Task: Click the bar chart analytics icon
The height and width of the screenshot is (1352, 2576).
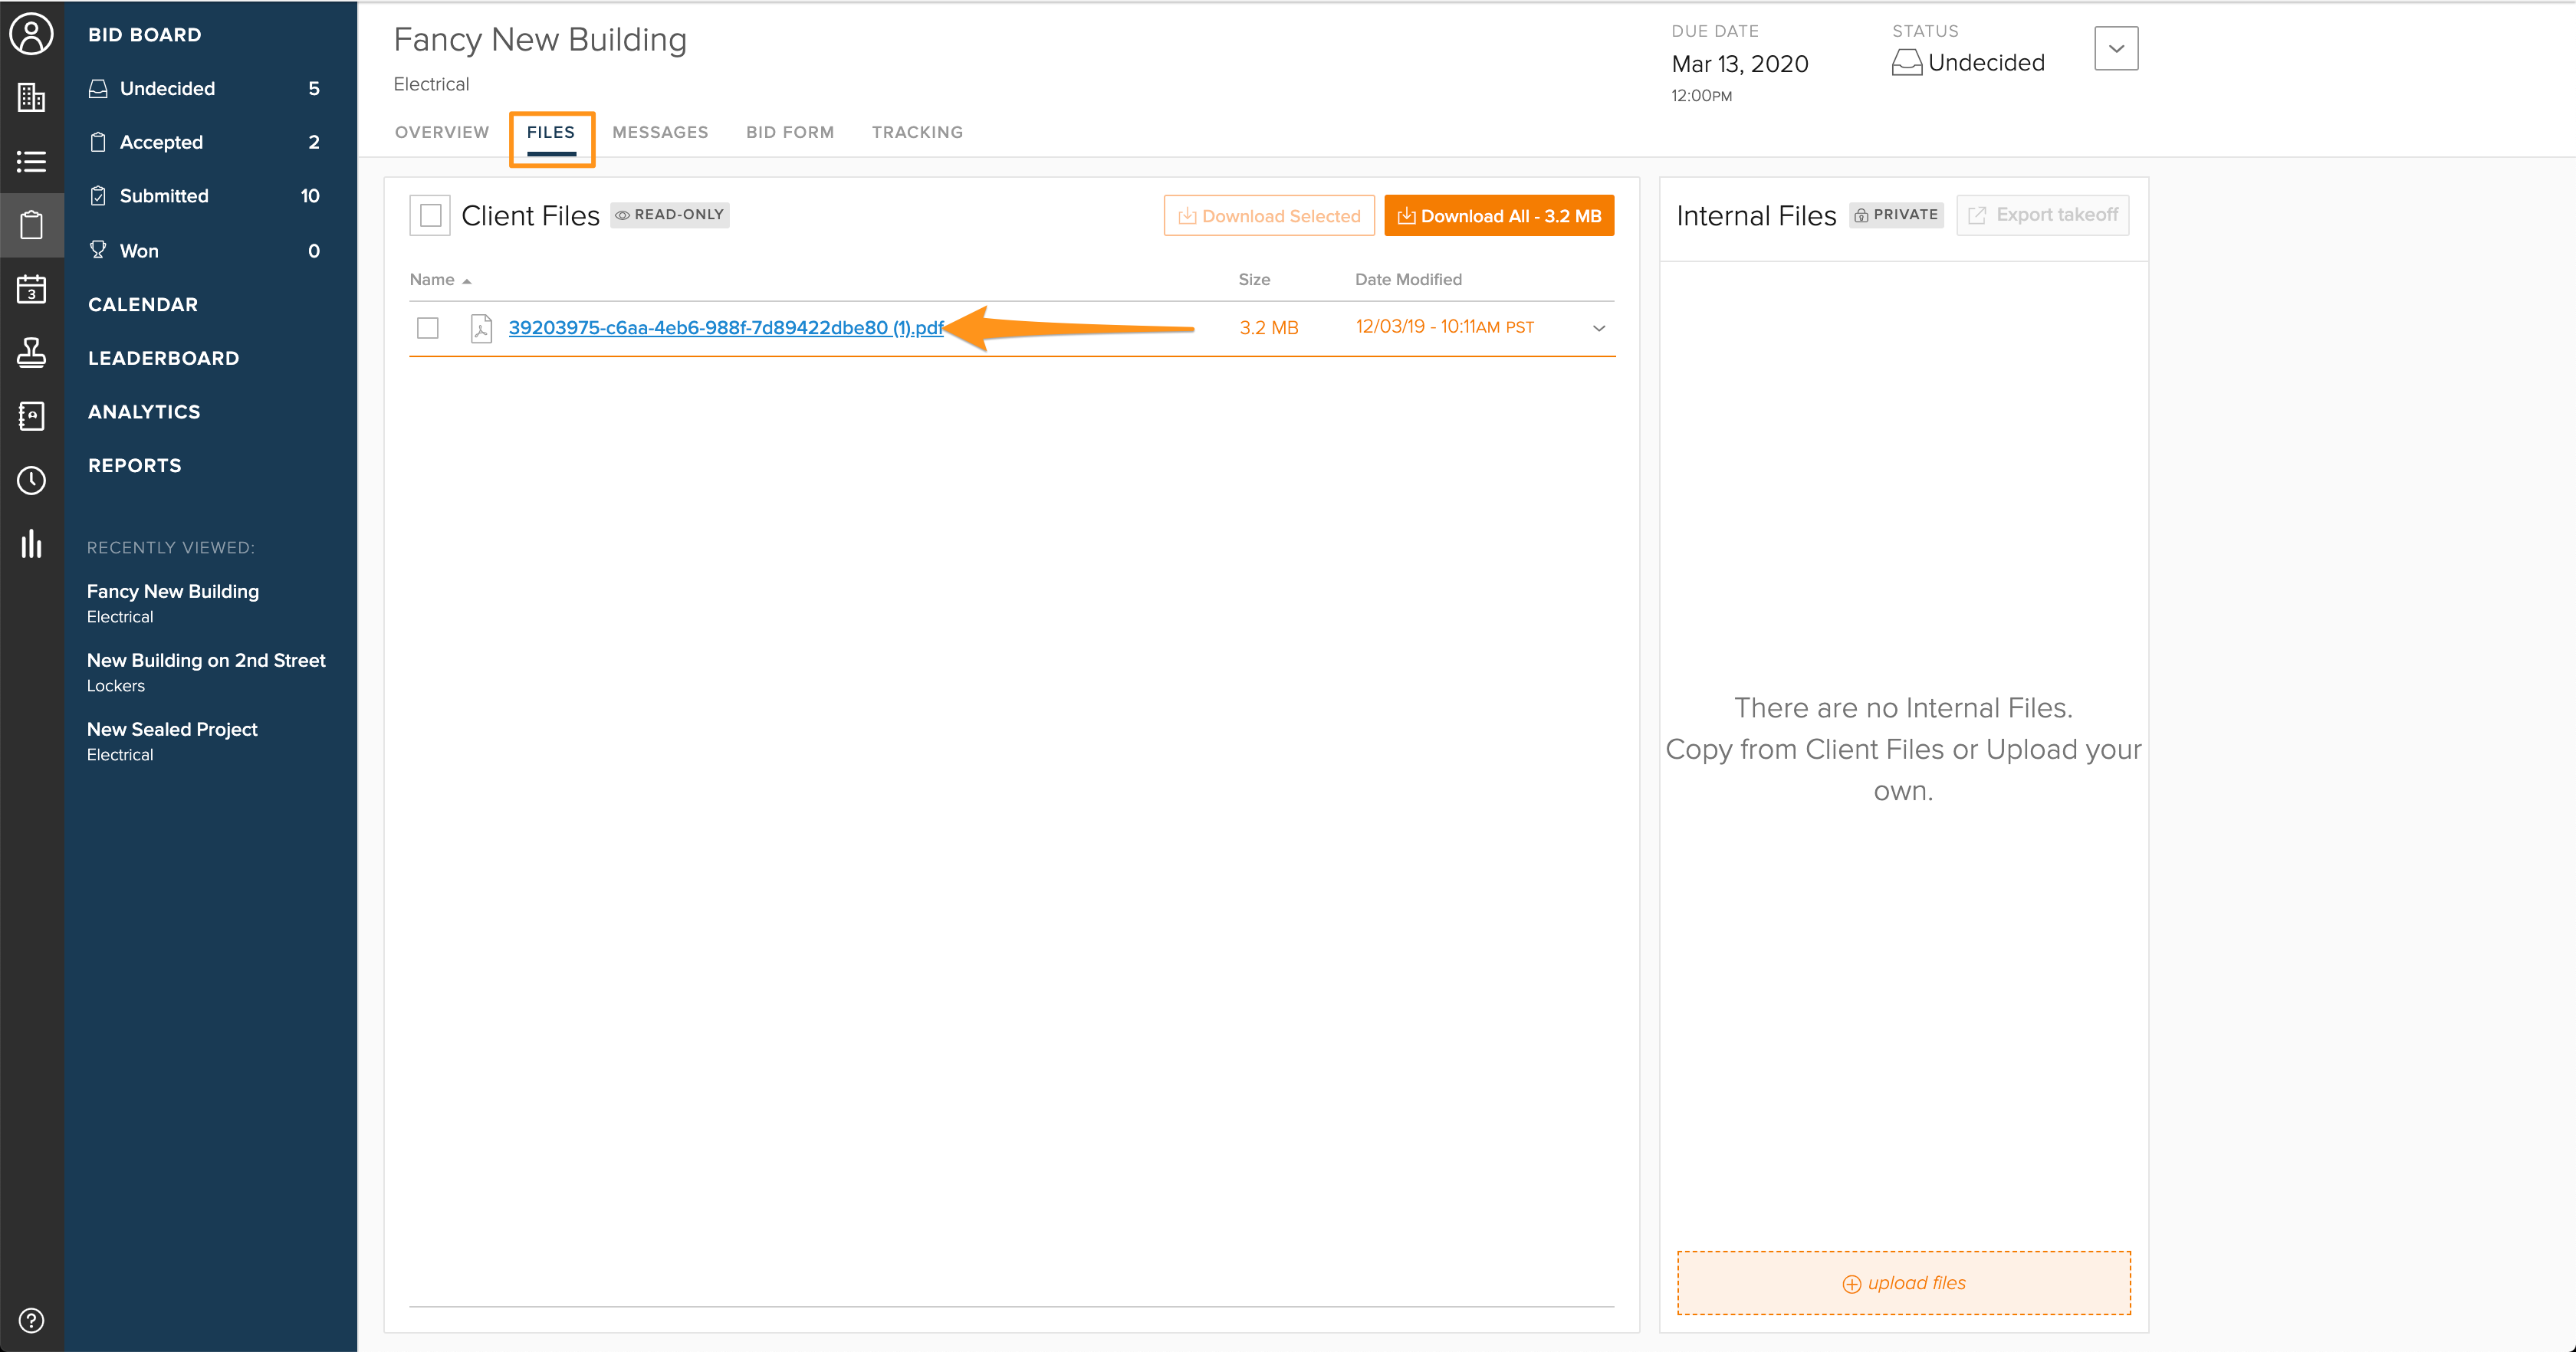Action: 31,544
